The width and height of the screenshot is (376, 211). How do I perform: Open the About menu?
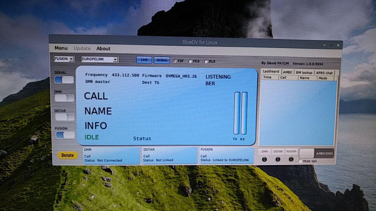tap(103, 48)
